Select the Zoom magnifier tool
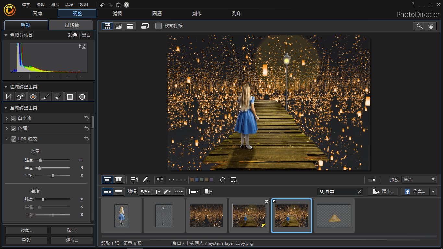The width and height of the screenshot is (443, 249). 420,26
